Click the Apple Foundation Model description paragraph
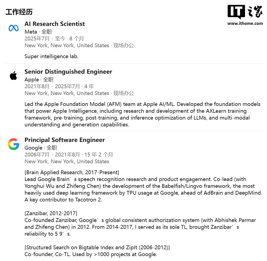Image resolution: width=267 pixels, height=261 pixels. coord(142,114)
